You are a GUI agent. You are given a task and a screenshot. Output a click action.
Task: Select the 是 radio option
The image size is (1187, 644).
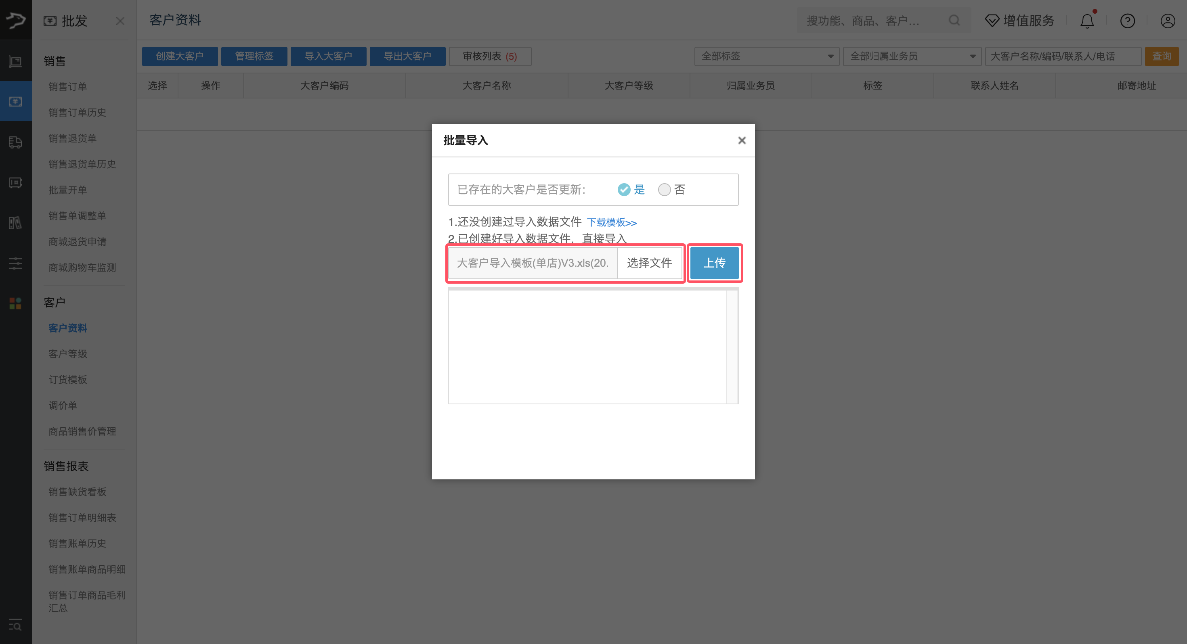[x=624, y=190]
